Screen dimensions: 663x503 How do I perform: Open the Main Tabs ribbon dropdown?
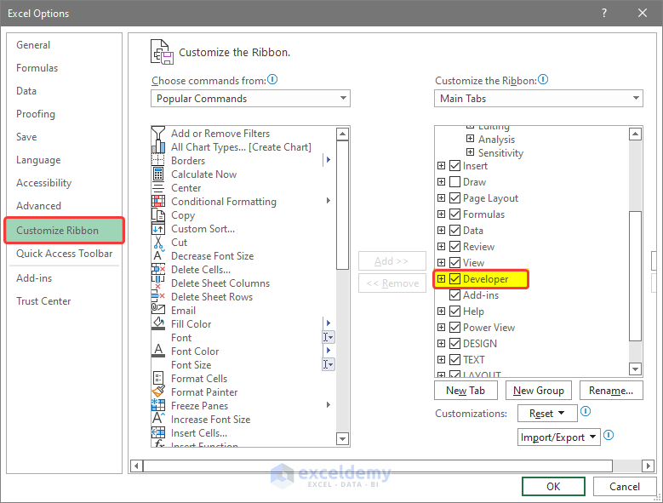(538, 99)
